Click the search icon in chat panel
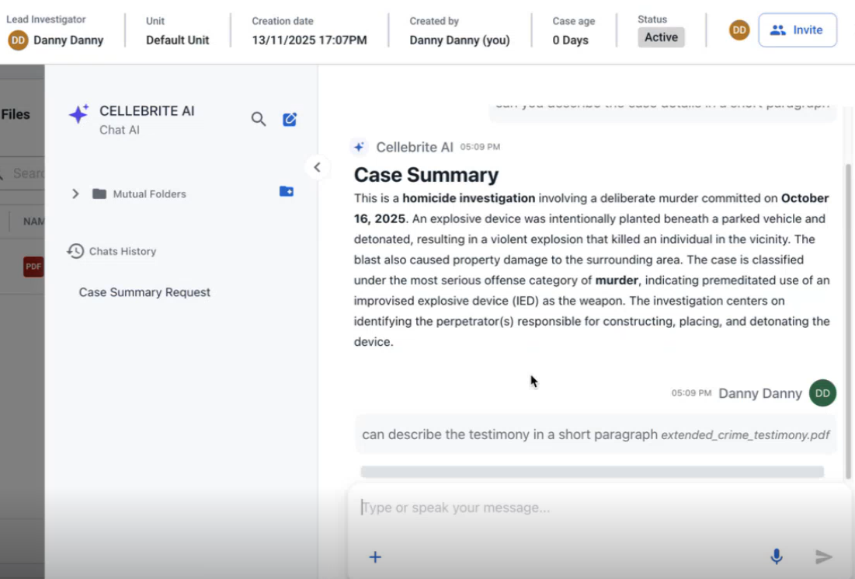 259,119
